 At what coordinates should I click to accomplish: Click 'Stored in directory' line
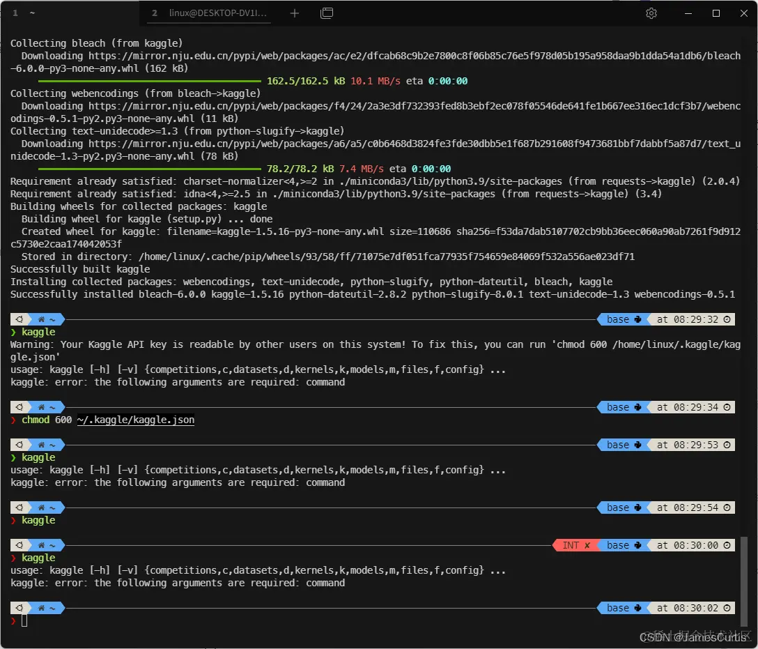click(327, 257)
